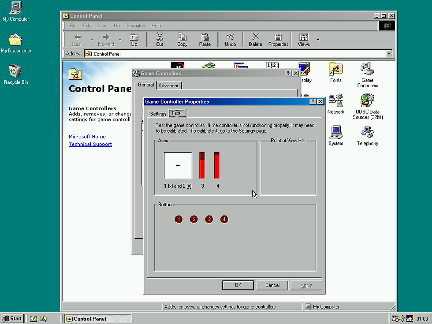Open the File menu
Screen dimensions: 432x324
point(73,26)
